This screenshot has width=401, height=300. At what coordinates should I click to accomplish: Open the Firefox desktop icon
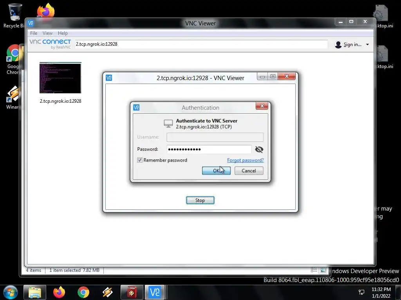tap(46, 11)
